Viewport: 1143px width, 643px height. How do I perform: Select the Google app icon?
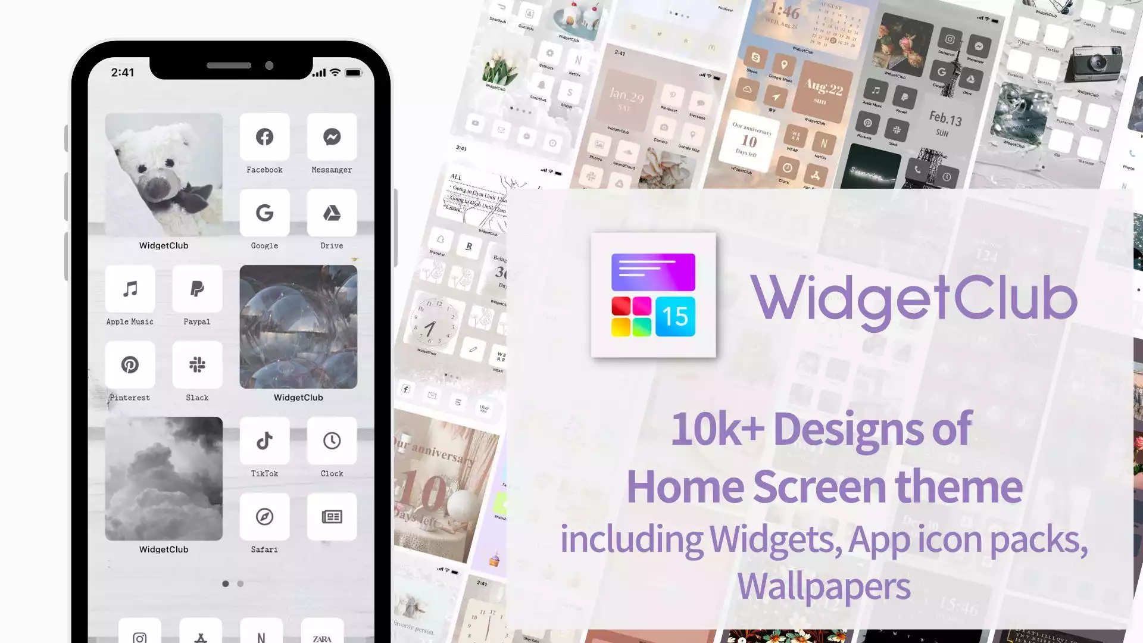pos(264,212)
